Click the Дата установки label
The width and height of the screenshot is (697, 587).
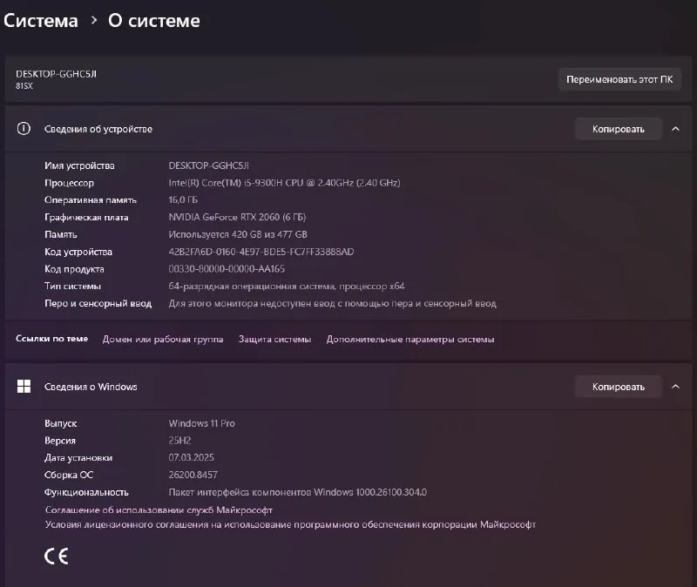78,458
